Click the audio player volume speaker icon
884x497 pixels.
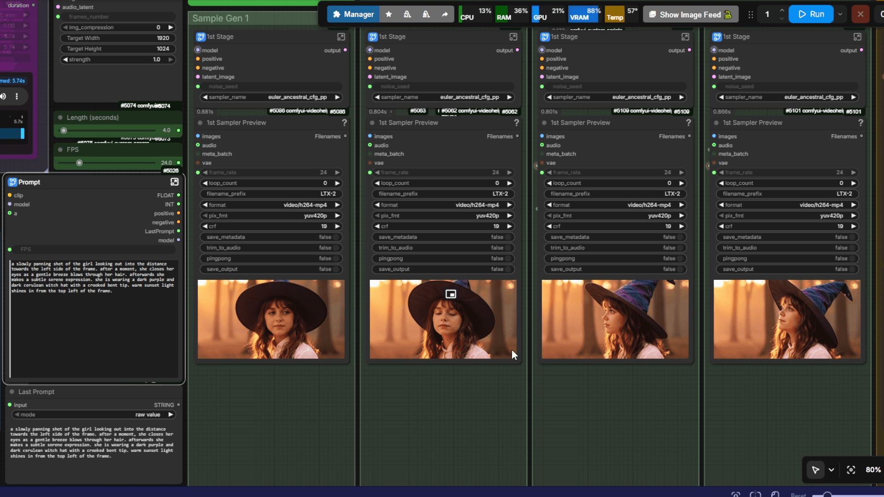click(3, 96)
